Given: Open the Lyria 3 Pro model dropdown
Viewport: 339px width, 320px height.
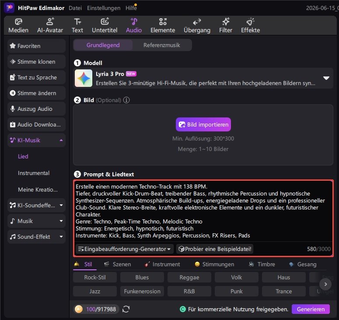Looking at the screenshot, I should coord(326,78).
